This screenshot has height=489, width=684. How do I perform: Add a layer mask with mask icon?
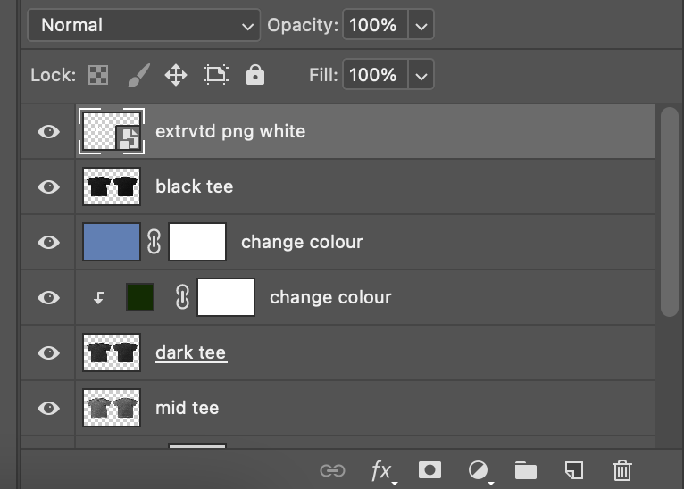coord(430,469)
